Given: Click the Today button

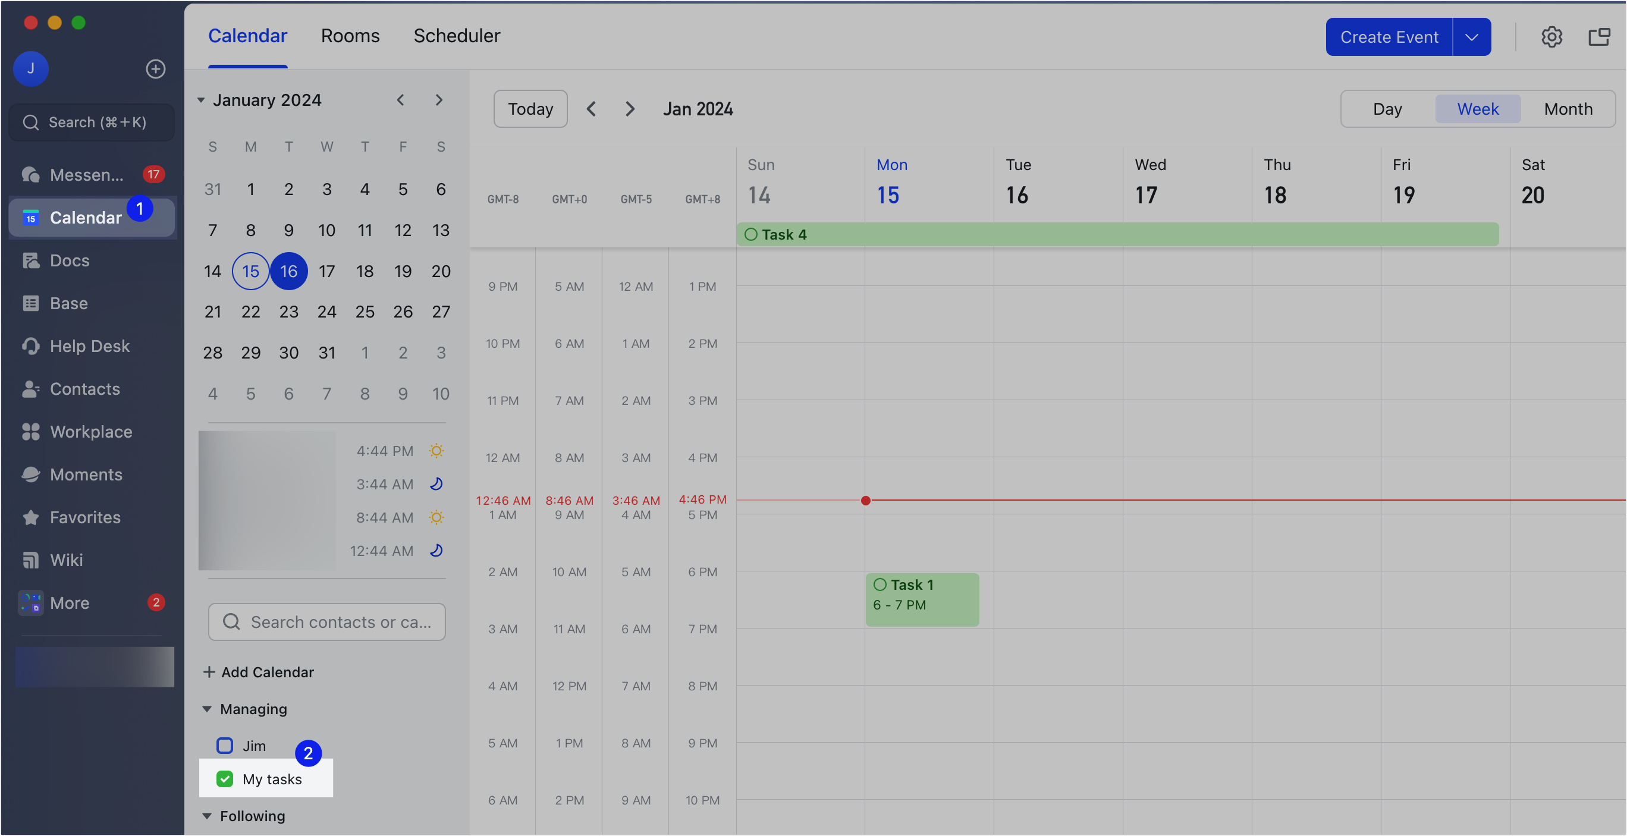Looking at the screenshot, I should pyautogui.click(x=530, y=109).
